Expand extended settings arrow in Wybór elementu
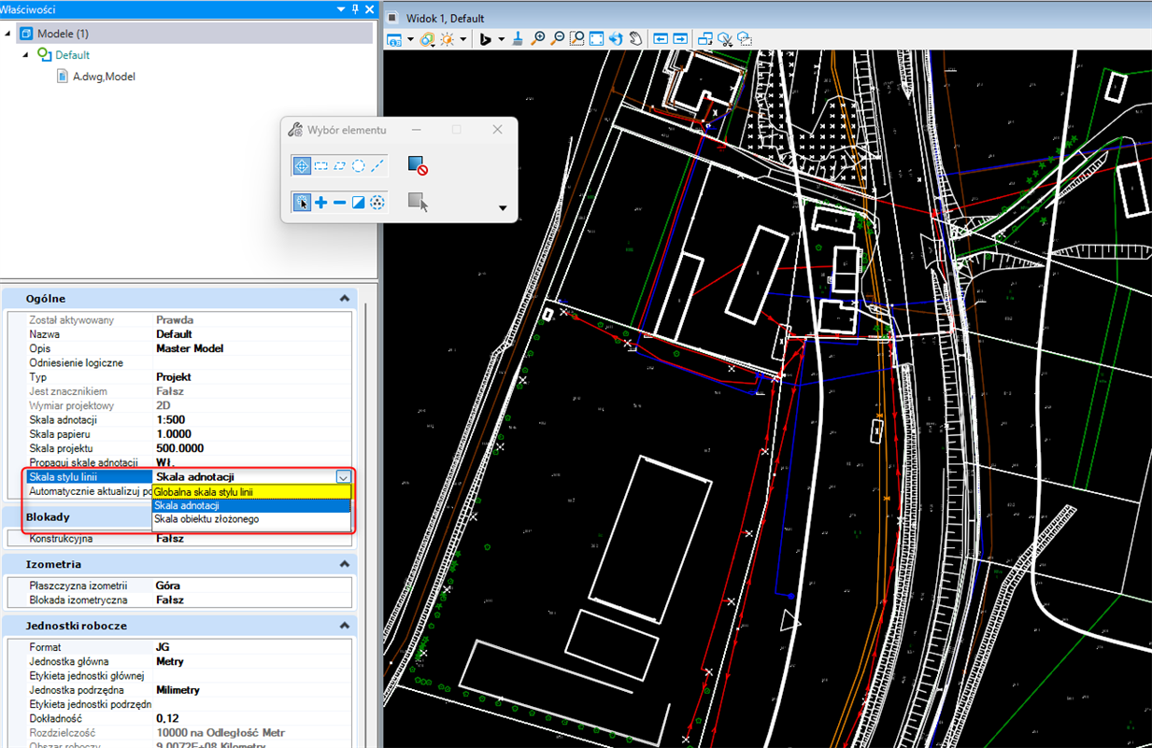 coord(503,208)
